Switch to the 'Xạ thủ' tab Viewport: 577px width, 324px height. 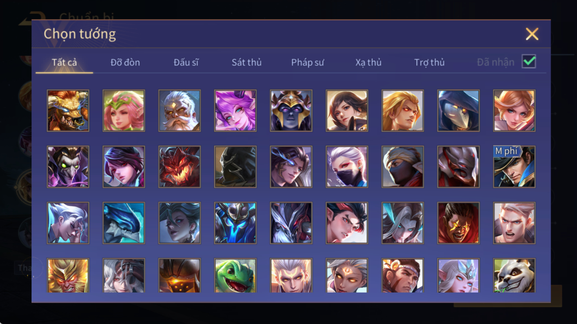[x=368, y=62]
